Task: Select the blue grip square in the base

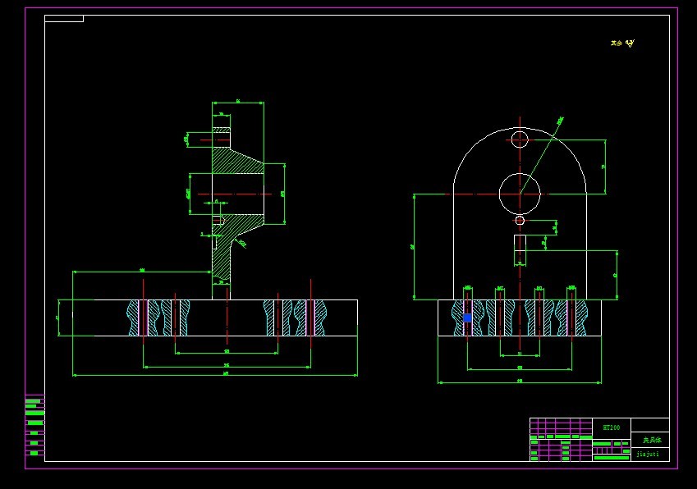Action: [x=467, y=318]
